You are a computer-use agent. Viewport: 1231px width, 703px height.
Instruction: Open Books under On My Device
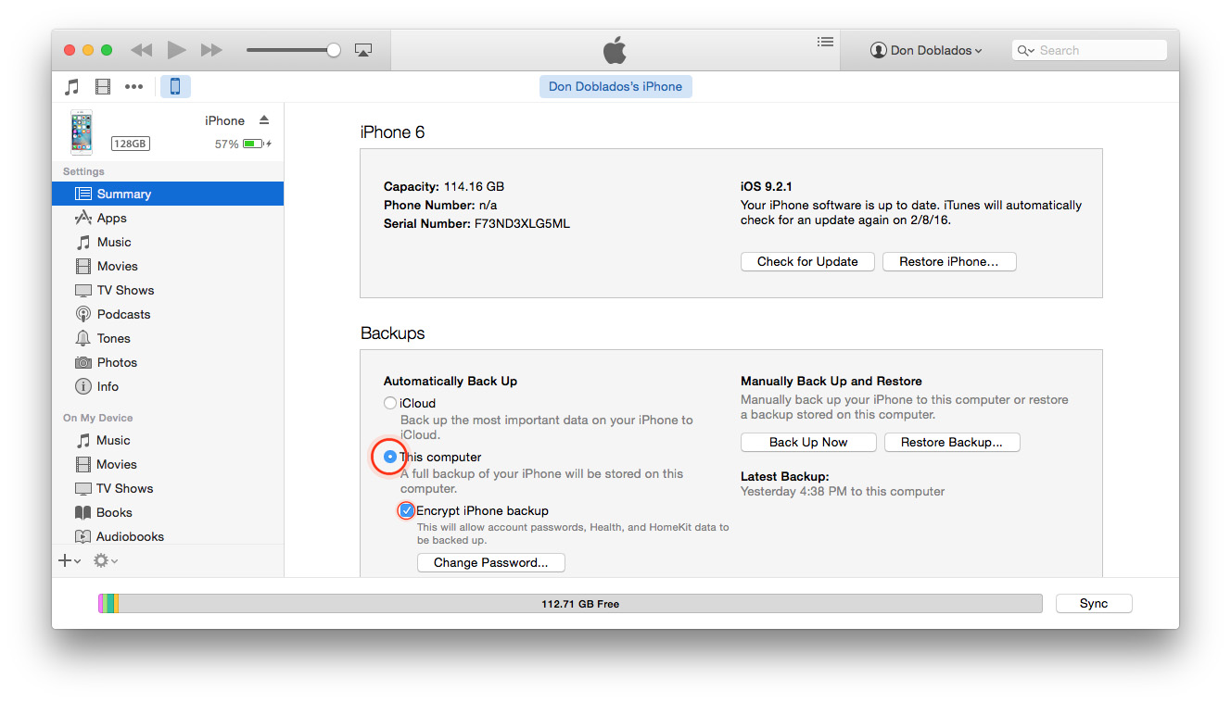click(168, 512)
